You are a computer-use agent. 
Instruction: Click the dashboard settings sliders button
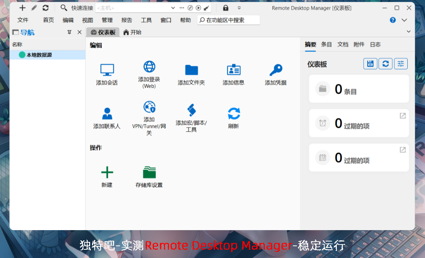click(401, 64)
